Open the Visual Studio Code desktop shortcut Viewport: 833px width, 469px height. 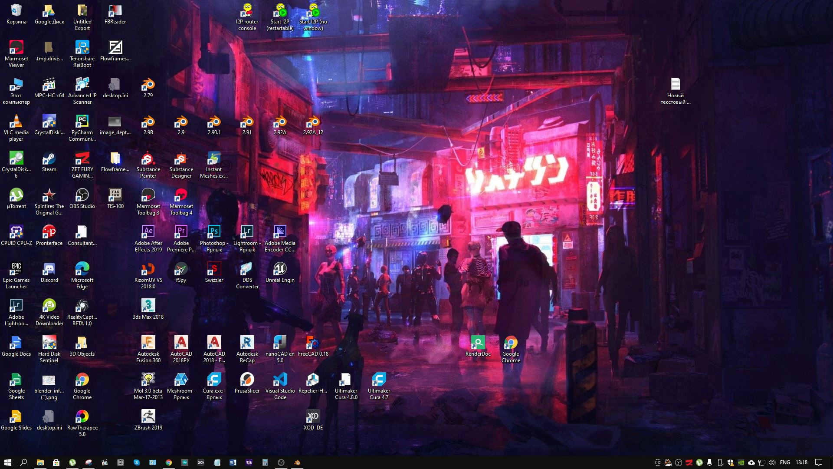coord(280,386)
